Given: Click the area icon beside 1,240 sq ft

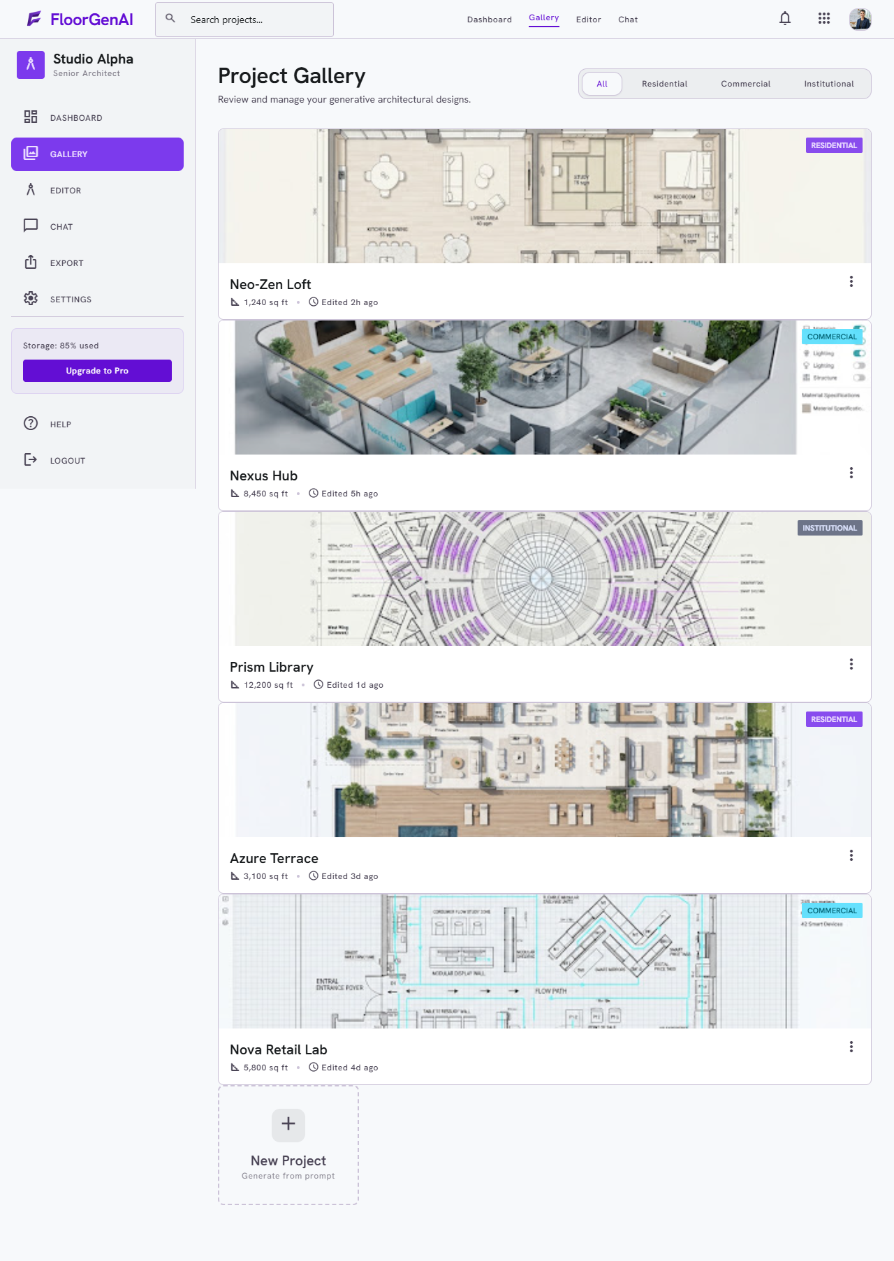Looking at the screenshot, I should [x=235, y=302].
